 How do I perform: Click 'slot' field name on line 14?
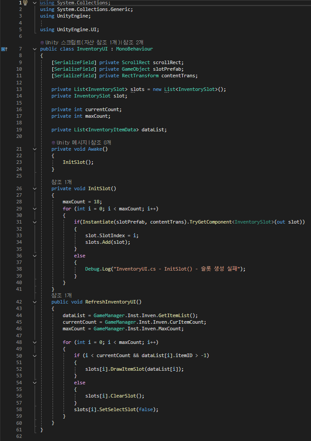point(119,96)
